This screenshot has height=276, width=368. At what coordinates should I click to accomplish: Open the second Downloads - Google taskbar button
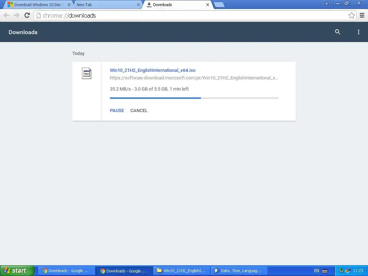(x=124, y=271)
